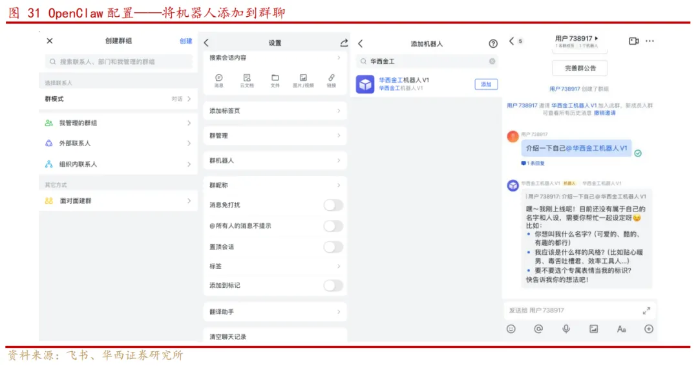
Task: Open 外部联系人 entry
Action: point(118,144)
